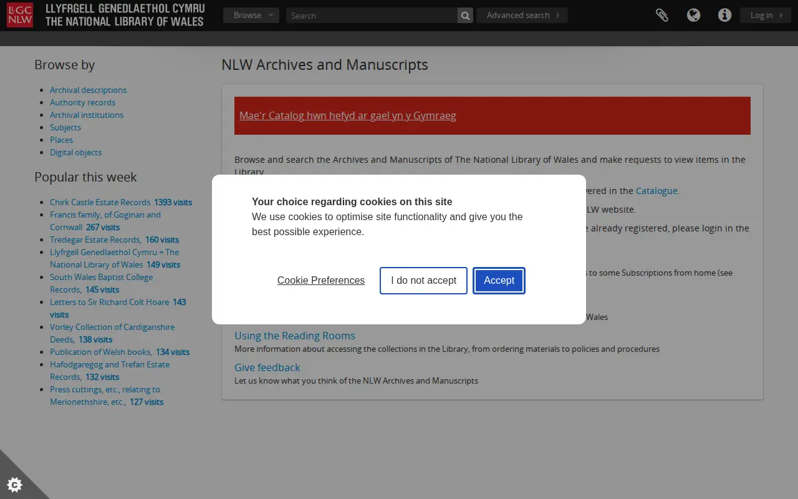Image resolution: width=798 pixels, height=499 pixels.
Task: Open Tredegar Estate Records
Action: pos(114,240)
